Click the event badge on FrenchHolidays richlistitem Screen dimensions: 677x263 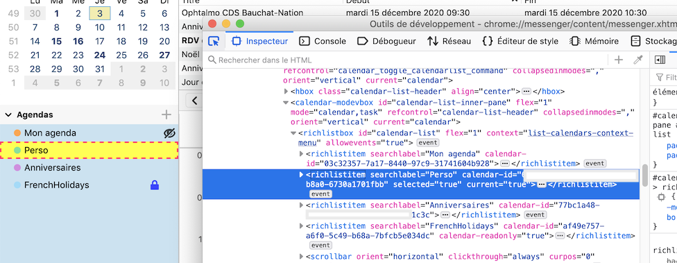(320, 245)
